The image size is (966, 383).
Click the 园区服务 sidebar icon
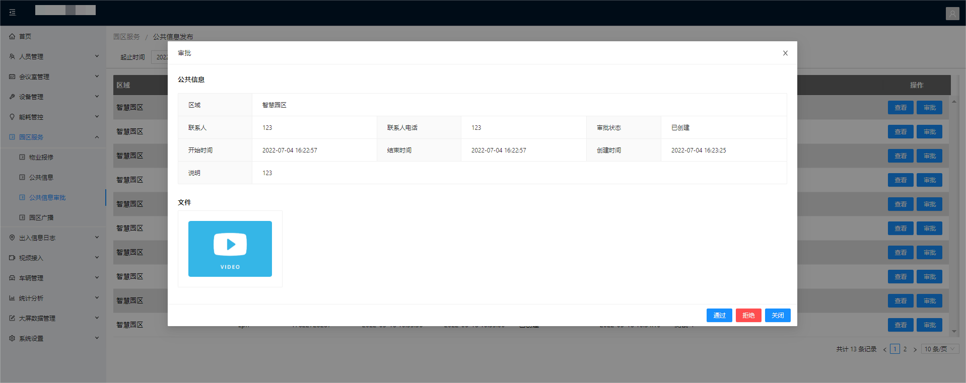coord(12,137)
